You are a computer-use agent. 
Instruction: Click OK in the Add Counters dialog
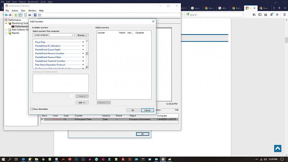pos(132,110)
